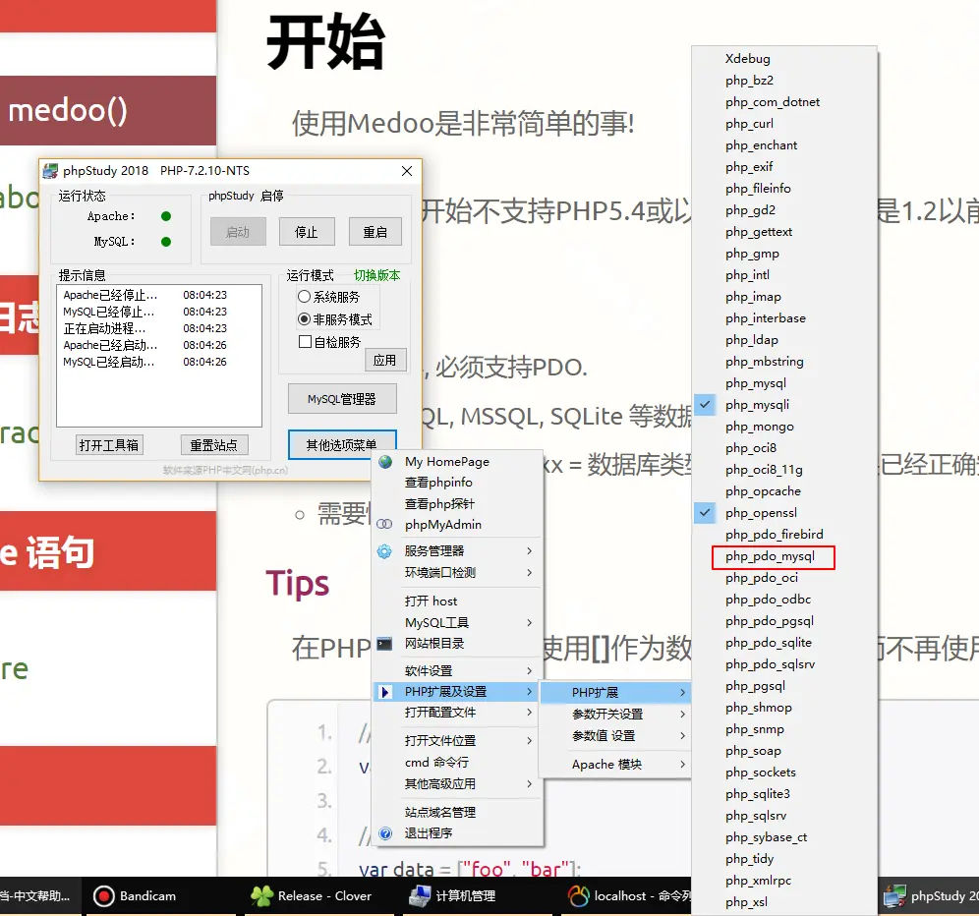This screenshot has width=979, height=916.
Task: Close the phpStudy 2018 window
Action: 407,170
